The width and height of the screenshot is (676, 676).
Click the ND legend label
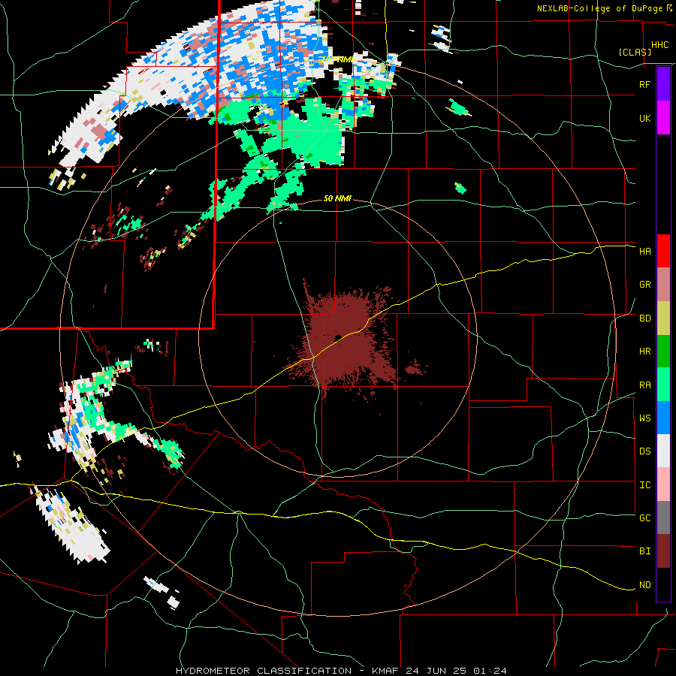[644, 585]
